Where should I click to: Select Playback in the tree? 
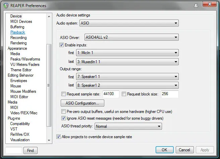tap(18, 32)
